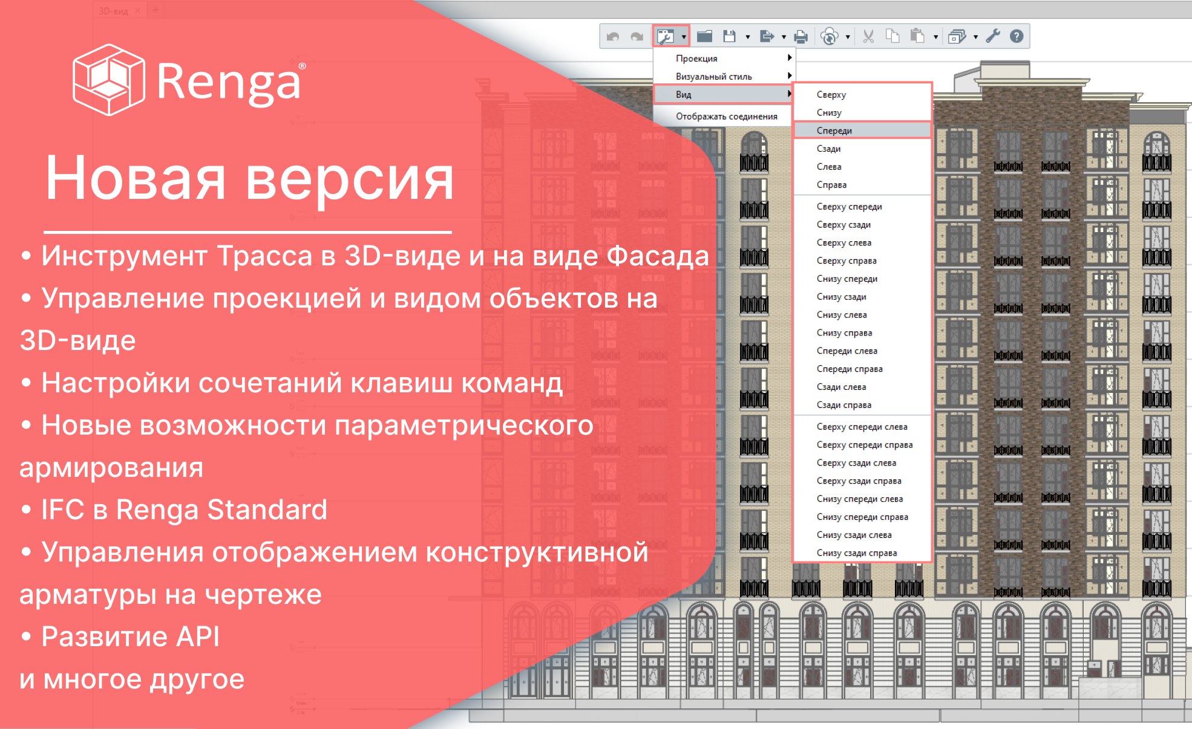Click the Undo arrow in the toolbar
Viewport: 1192px width, 729px height.
tap(613, 37)
